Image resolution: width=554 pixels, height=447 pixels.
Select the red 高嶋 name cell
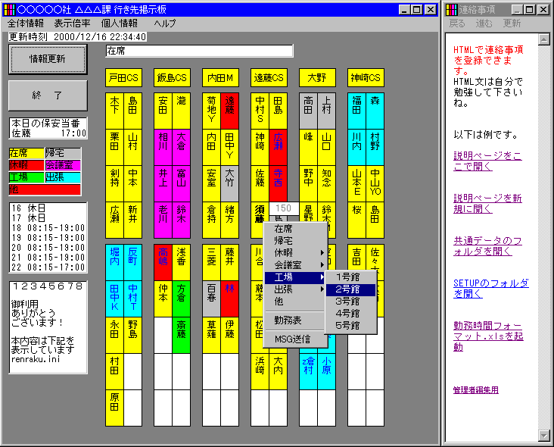coord(163,262)
